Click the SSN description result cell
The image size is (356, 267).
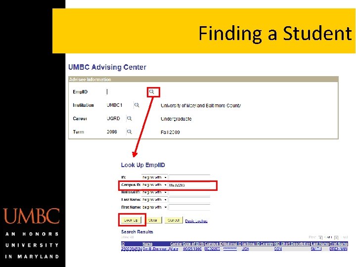coord(278,249)
